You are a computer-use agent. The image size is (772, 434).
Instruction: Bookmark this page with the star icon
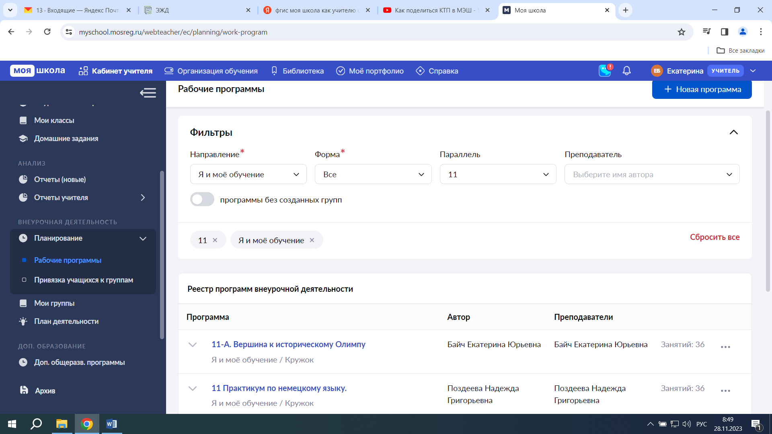click(681, 32)
